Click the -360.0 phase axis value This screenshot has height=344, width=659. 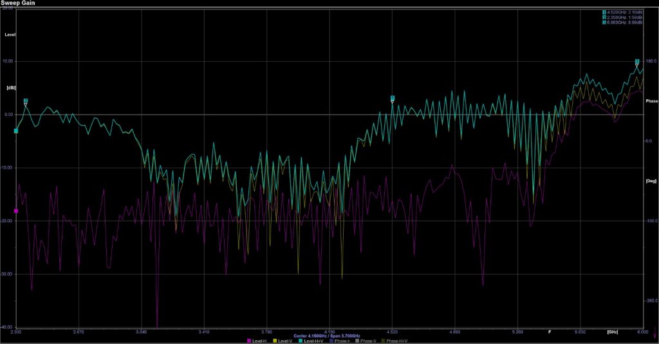click(x=652, y=301)
